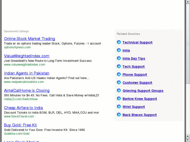
Task: Click the scrollbar up arrow at top
Action: [x=188, y=2]
